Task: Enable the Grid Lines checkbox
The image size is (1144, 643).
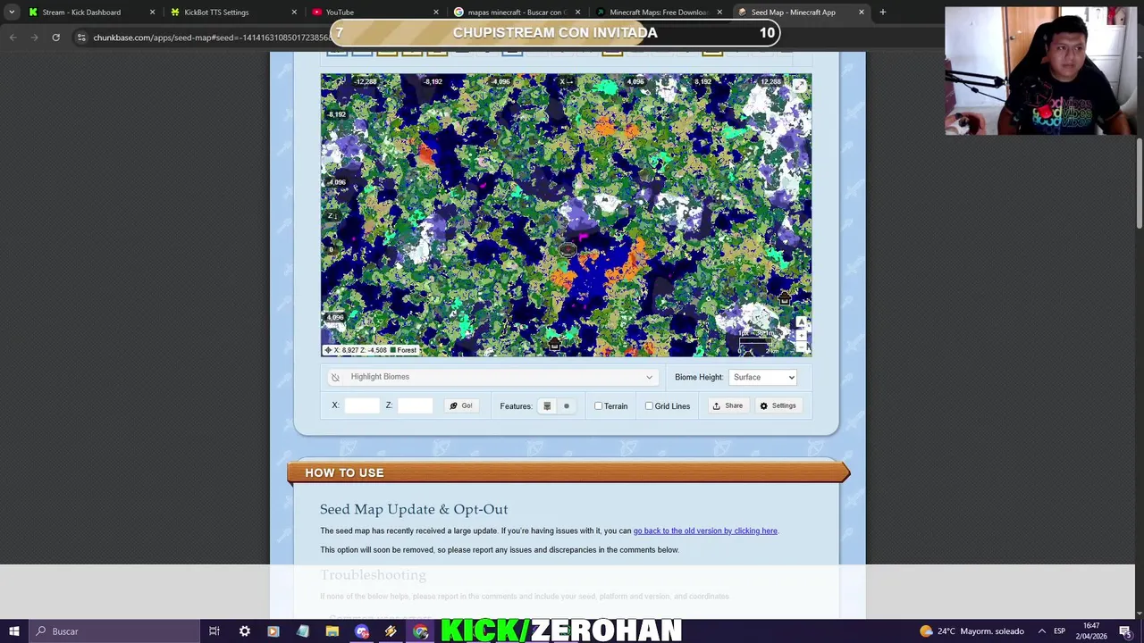Action: tap(650, 406)
